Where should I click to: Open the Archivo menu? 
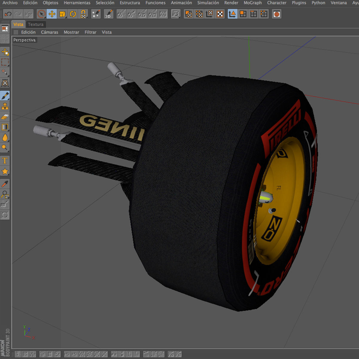[10, 3]
